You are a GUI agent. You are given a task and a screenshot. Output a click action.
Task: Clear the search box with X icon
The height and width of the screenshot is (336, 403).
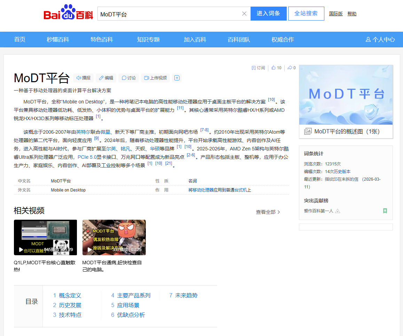[x=244, y=14]
